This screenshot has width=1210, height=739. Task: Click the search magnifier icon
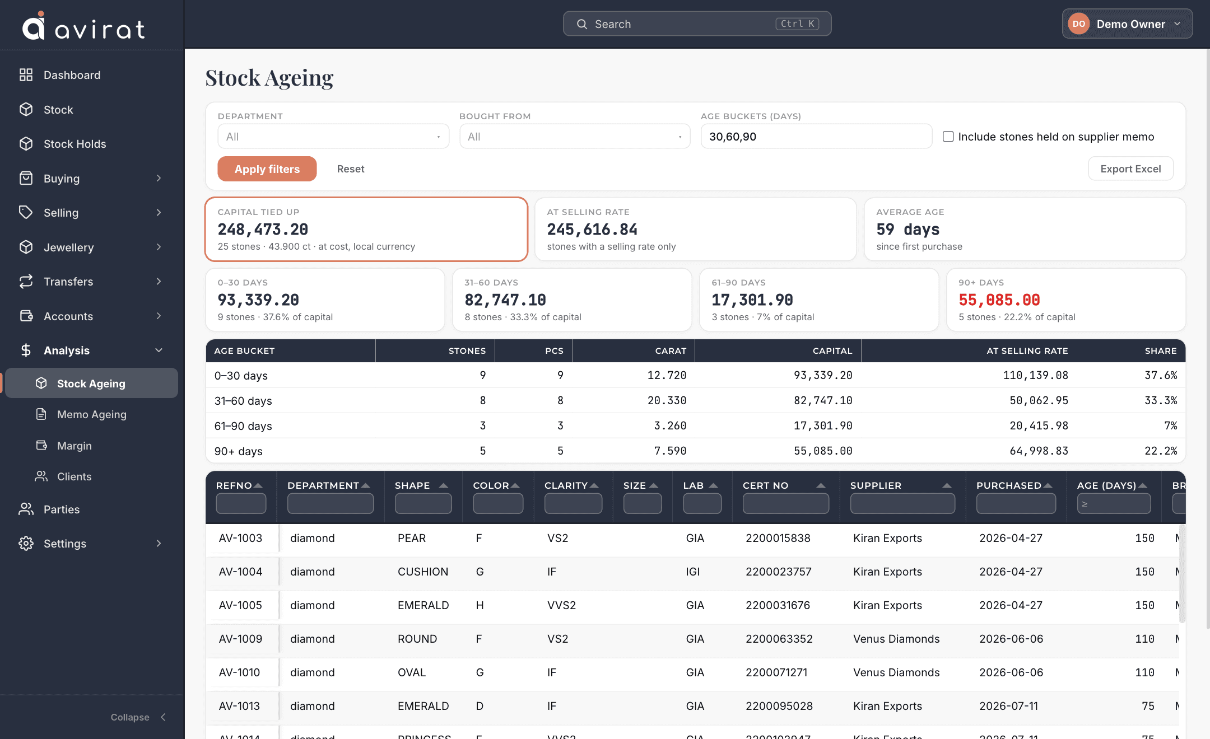click(x=582, y=24)
